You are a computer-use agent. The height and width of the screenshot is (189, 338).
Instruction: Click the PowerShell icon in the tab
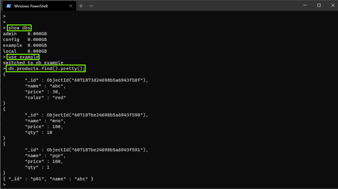[x=9, y=6]
